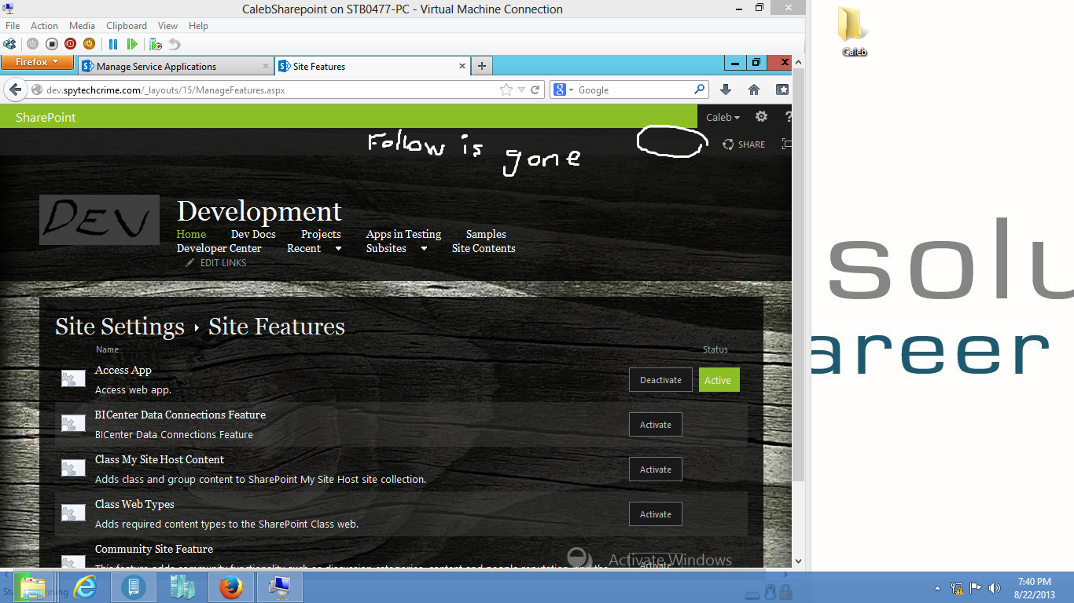Open the Projects navigation link

321,234
